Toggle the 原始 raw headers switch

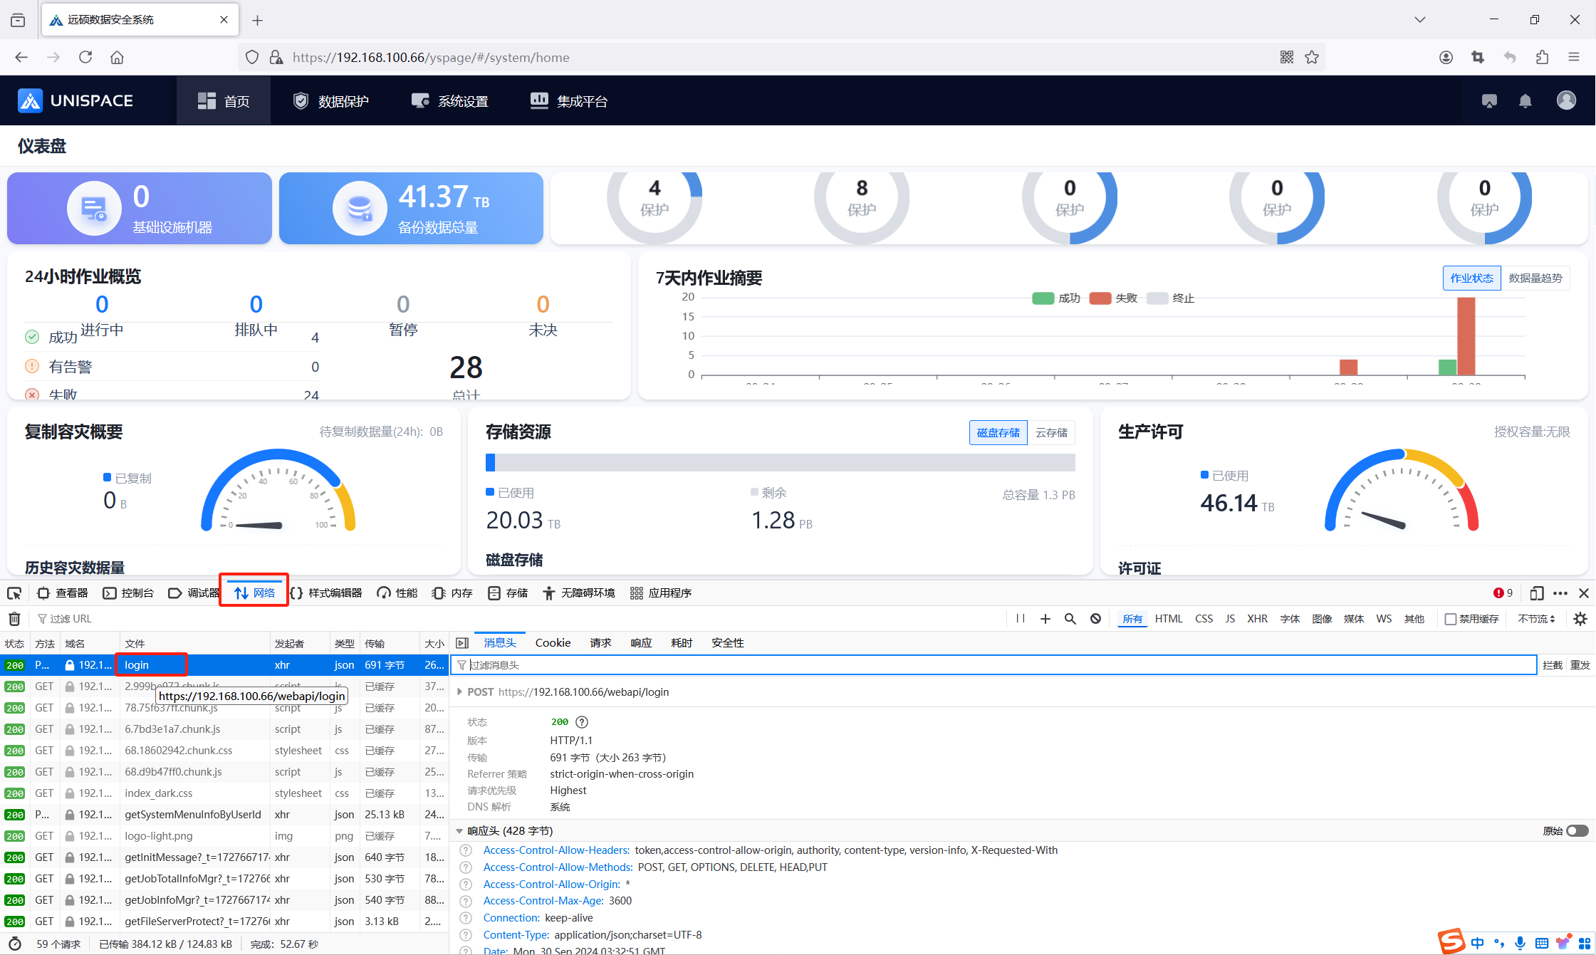1577,831
